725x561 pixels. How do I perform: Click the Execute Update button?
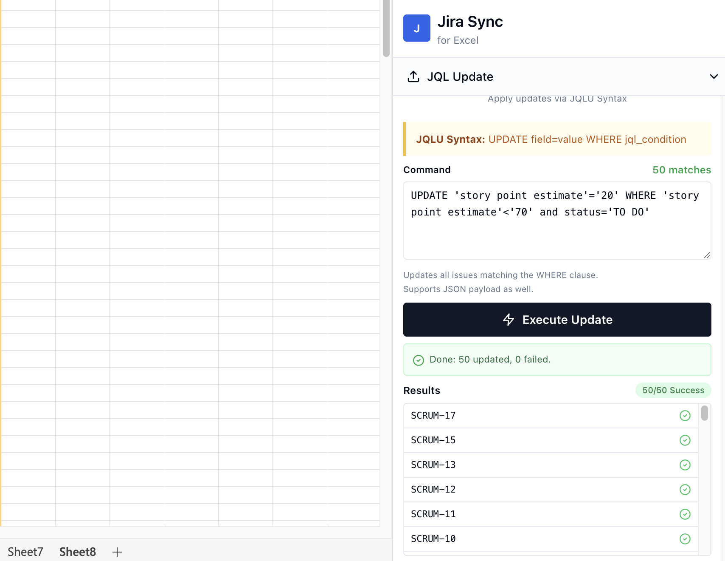click(x=557, y=320)
